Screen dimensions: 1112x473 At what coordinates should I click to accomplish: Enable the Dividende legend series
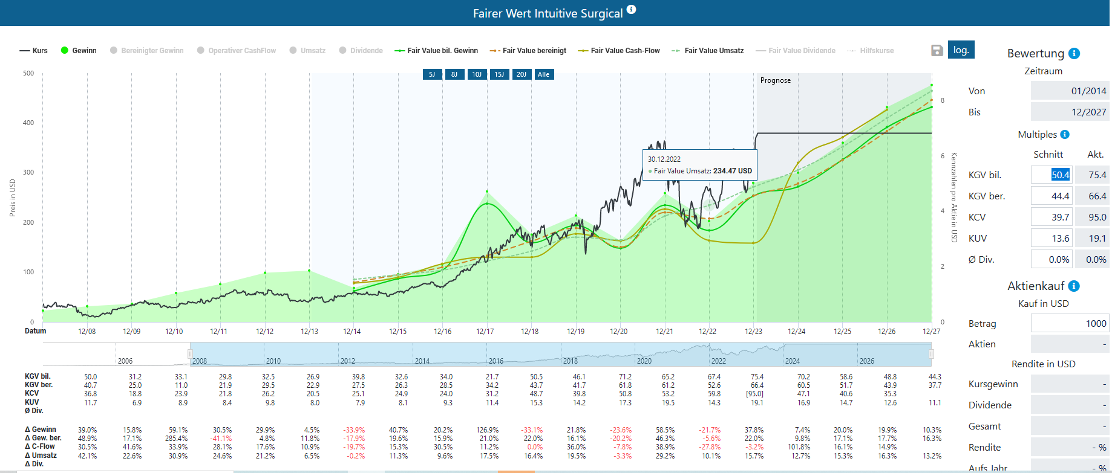pos(361,51)
